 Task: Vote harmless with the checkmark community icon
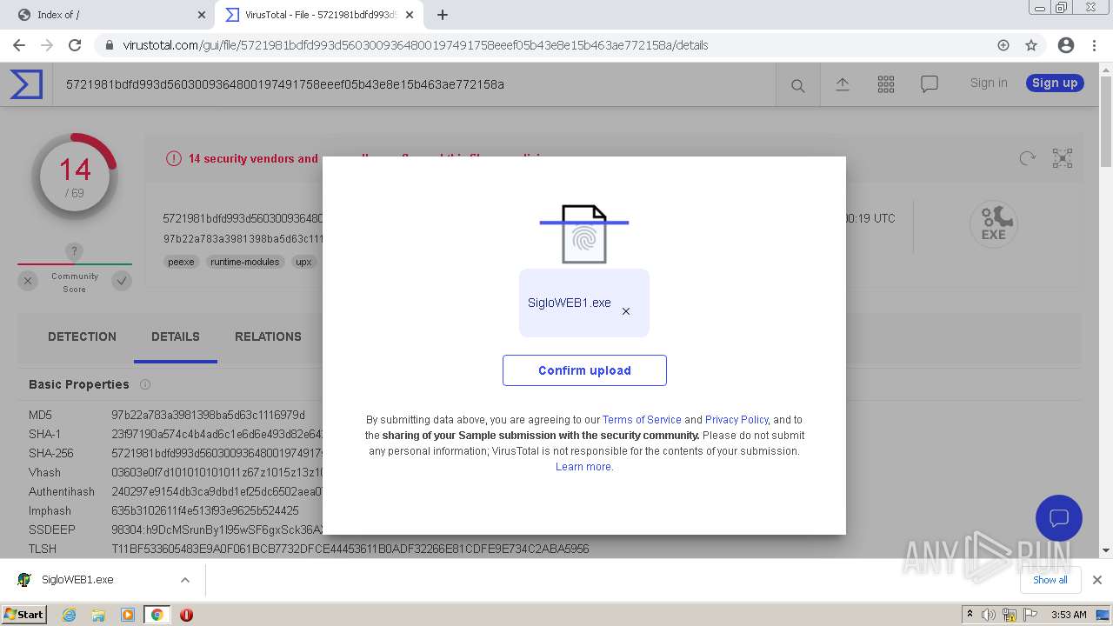pos(122,281)
